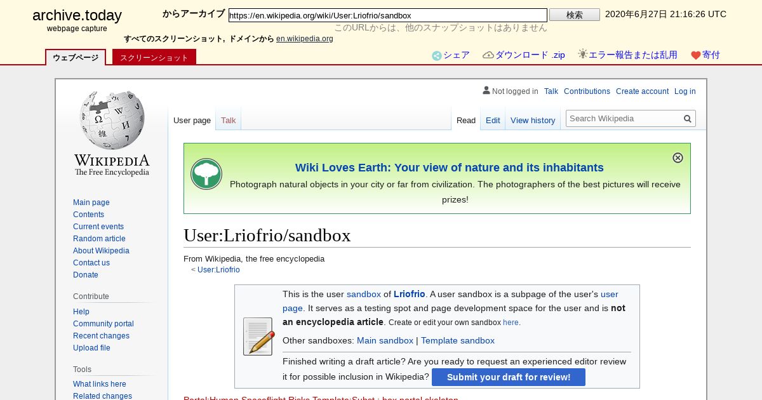Click Donate in sidebar
The image size is (762, 400).
coord(86,275)
